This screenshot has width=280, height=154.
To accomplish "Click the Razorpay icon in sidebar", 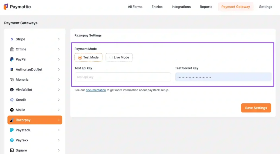I will tap(12, 120).
